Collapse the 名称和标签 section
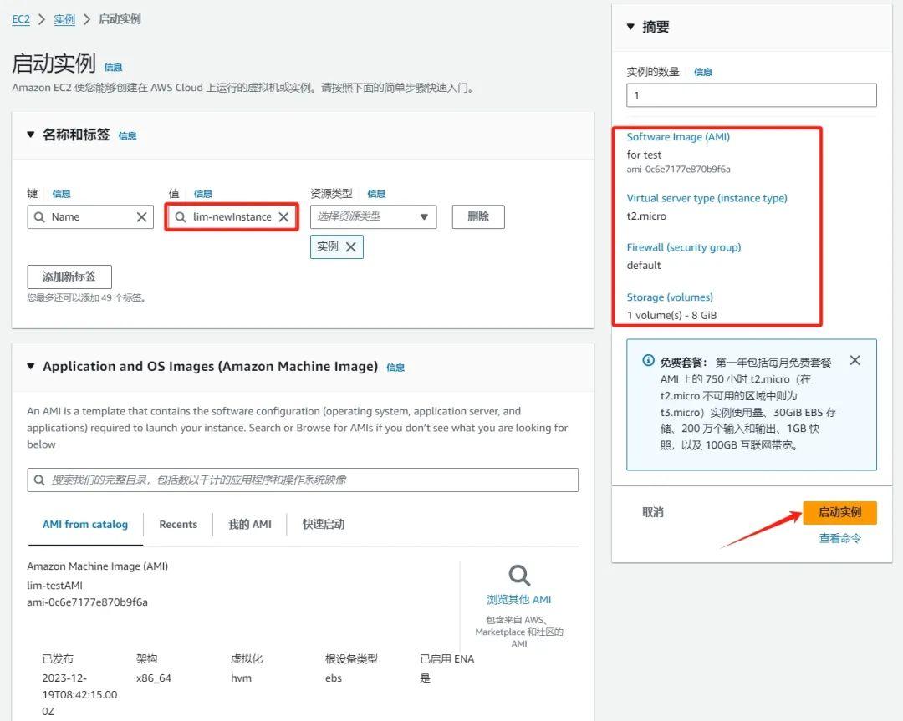The width and height of the screenshot is (903, 721). [x=33, y=135]
